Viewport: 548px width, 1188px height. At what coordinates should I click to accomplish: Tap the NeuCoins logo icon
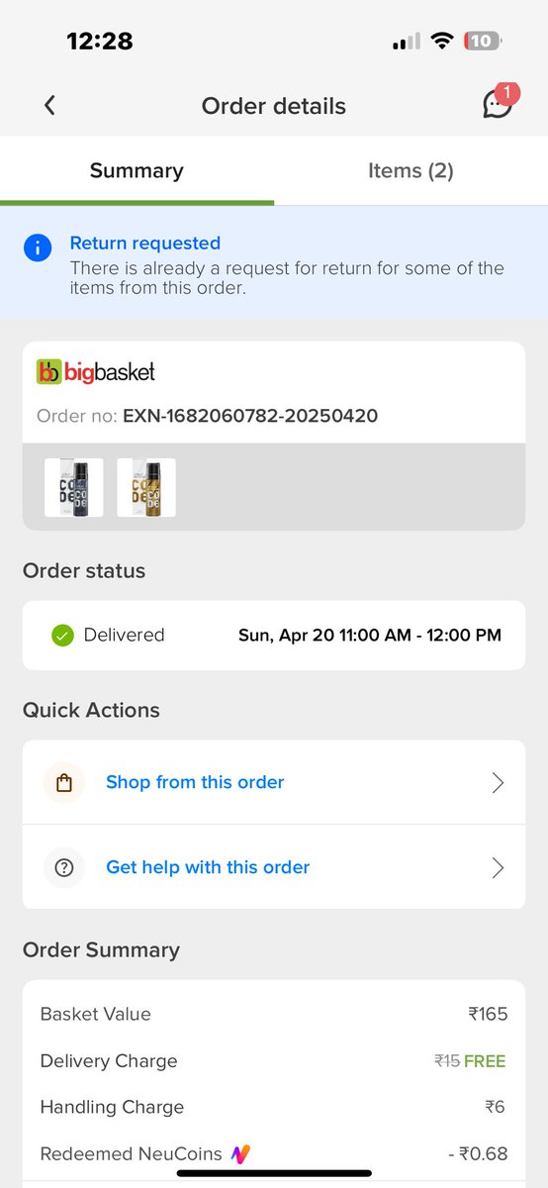(240, 1154)
